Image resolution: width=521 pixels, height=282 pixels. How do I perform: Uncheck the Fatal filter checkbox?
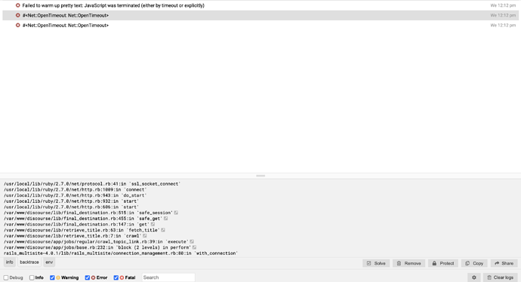(x=116, y=277)
